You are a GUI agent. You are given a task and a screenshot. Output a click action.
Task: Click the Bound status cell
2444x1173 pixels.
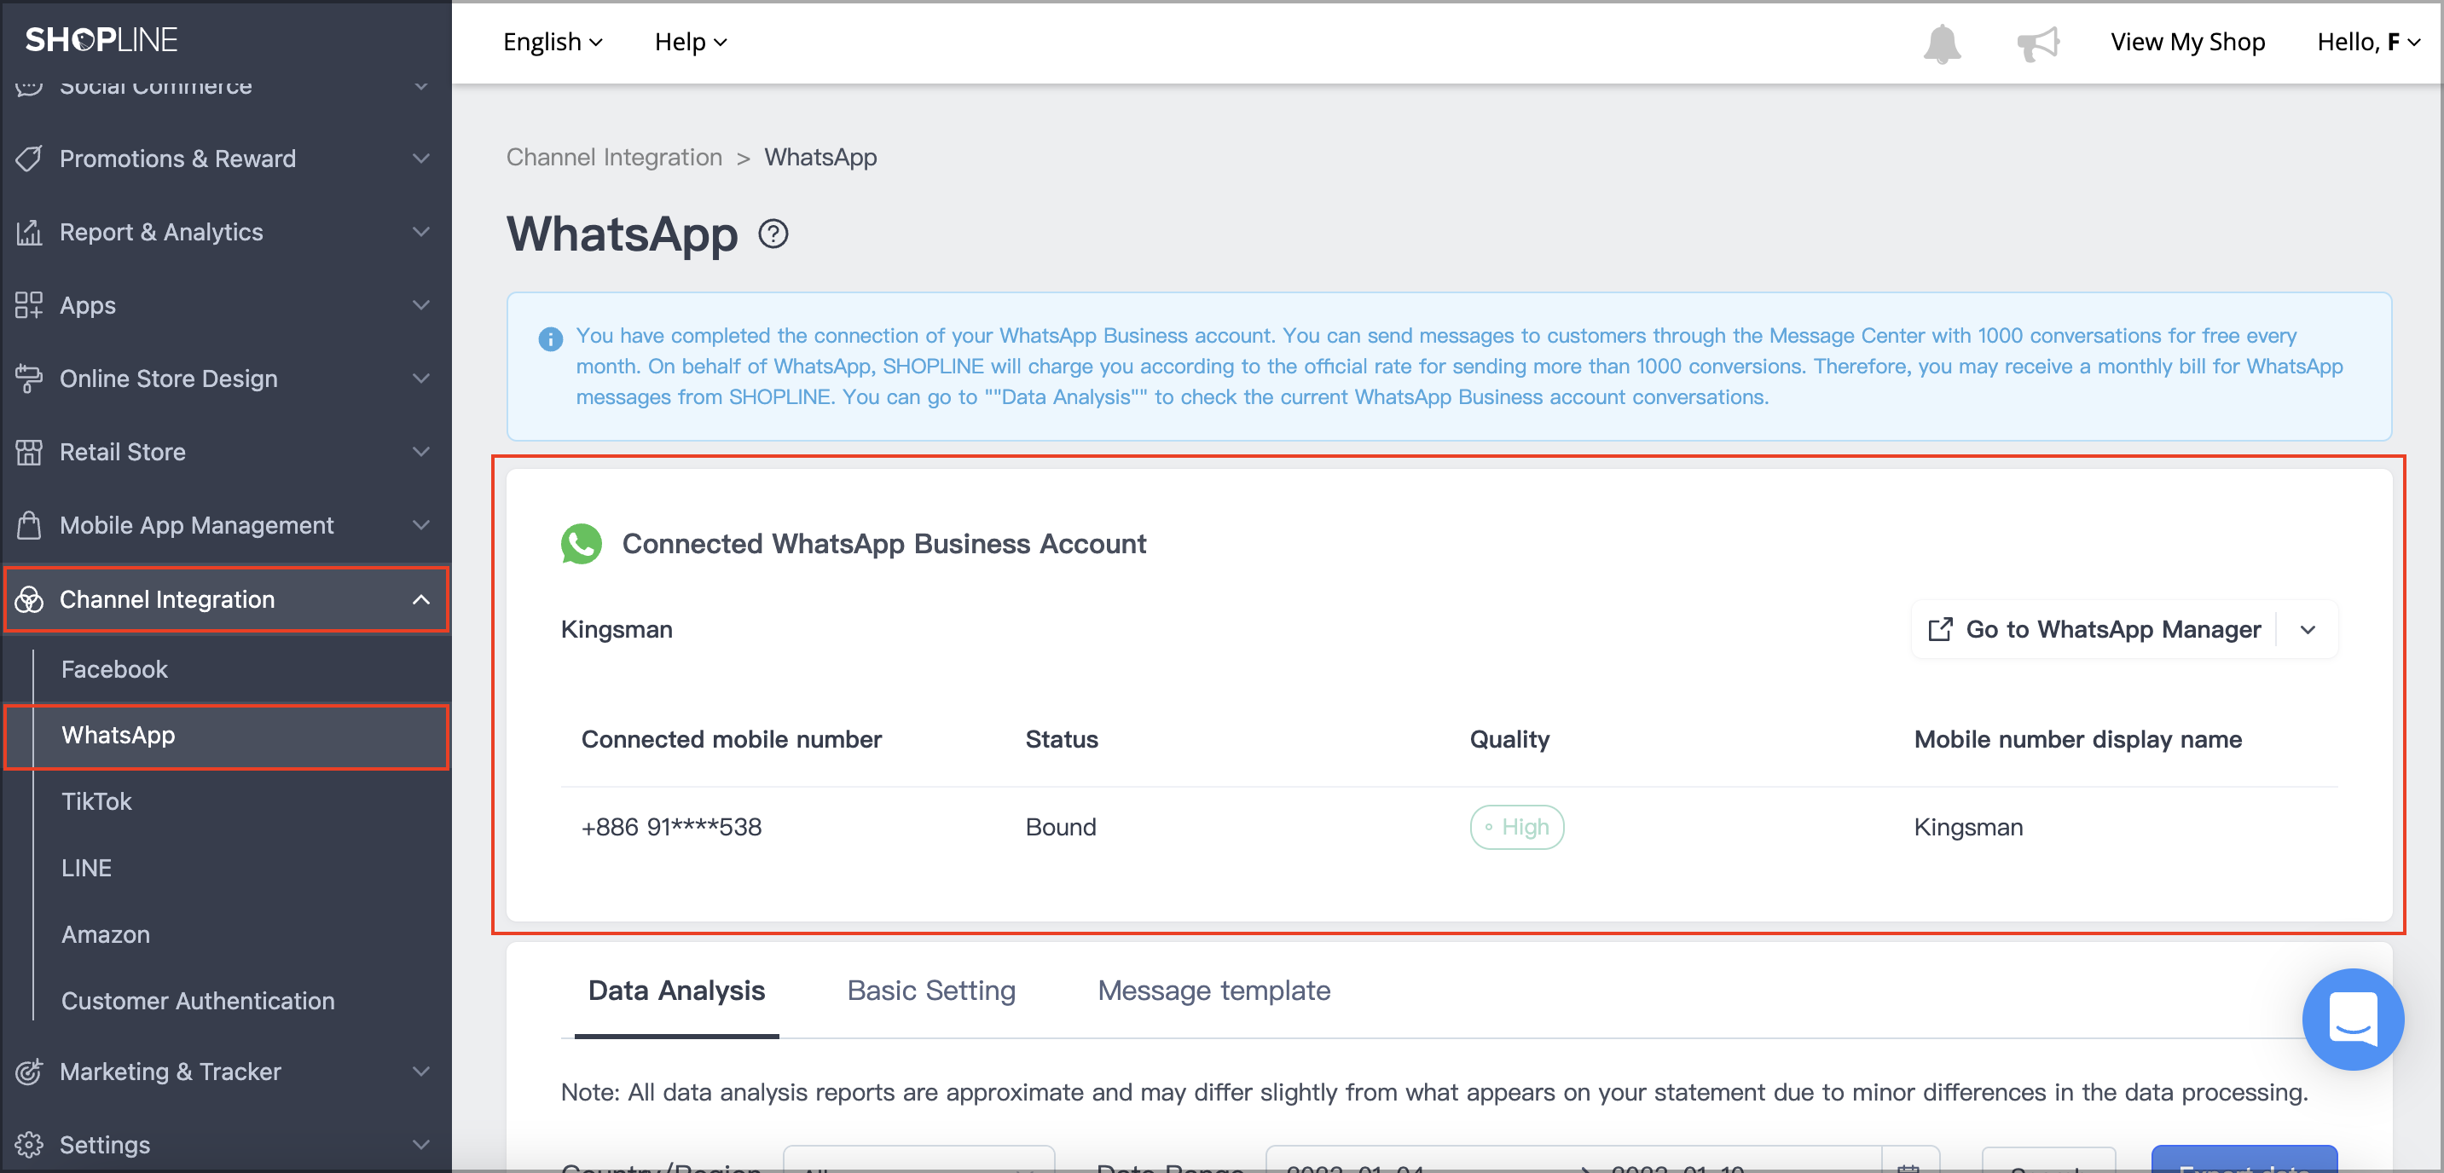(x=1060, y=827)
